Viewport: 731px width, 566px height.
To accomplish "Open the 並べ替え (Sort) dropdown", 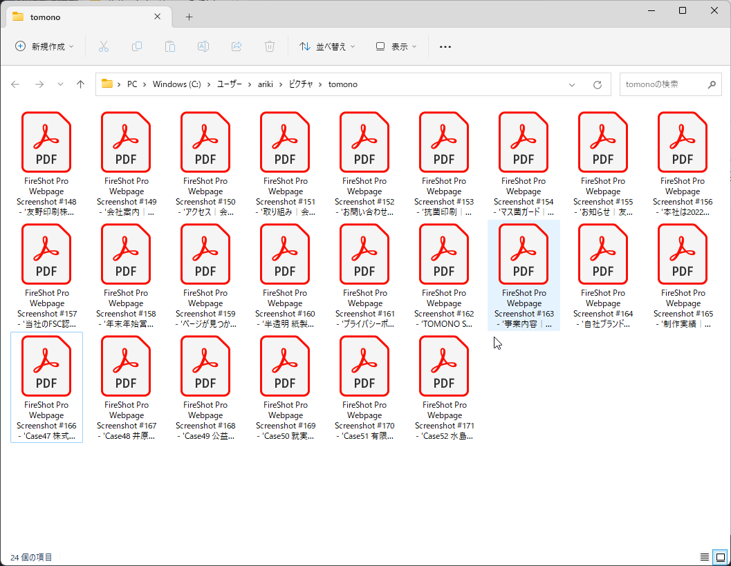I will pos(326,46).
